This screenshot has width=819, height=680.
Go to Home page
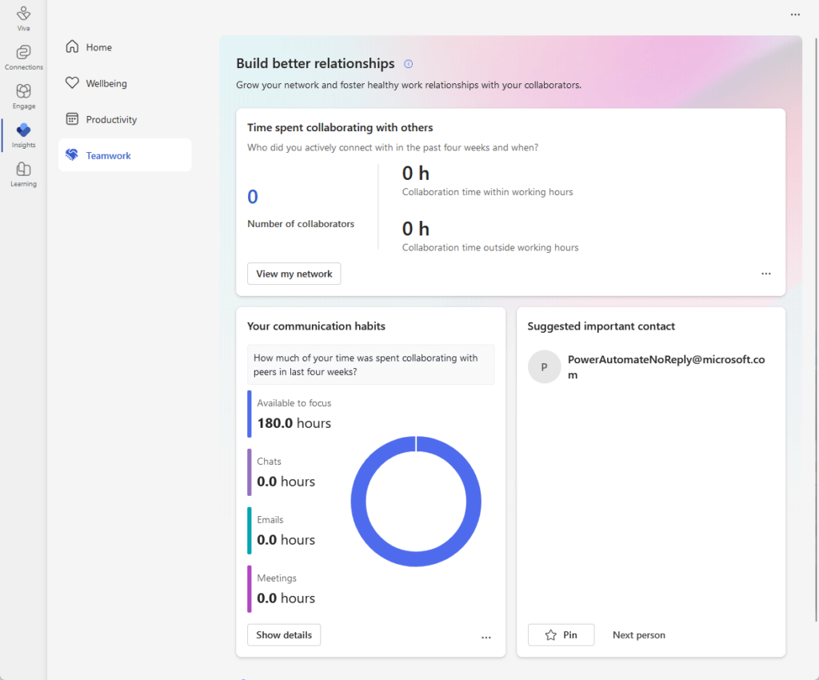pos(125,47)
